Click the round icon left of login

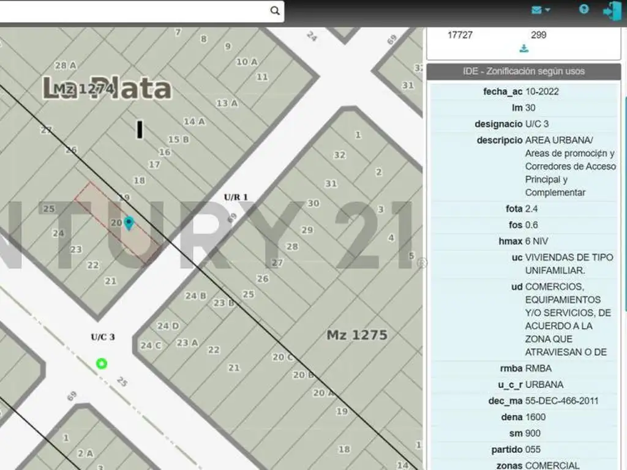(x=584, y=9)
